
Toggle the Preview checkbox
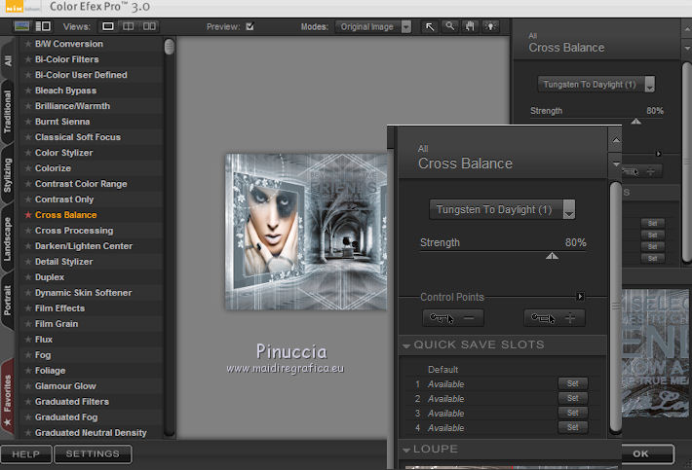[250, 26]
